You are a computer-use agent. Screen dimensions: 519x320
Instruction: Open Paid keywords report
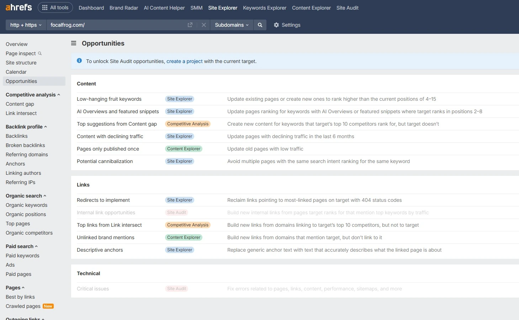pos(22,256)
